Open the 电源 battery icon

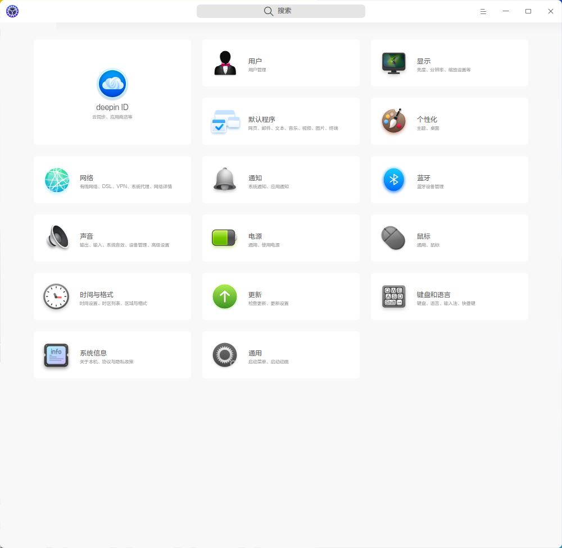tap(224, 238)
